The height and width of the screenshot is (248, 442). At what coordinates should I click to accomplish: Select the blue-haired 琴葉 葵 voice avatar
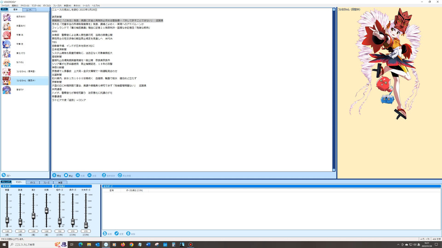(6, 44)
